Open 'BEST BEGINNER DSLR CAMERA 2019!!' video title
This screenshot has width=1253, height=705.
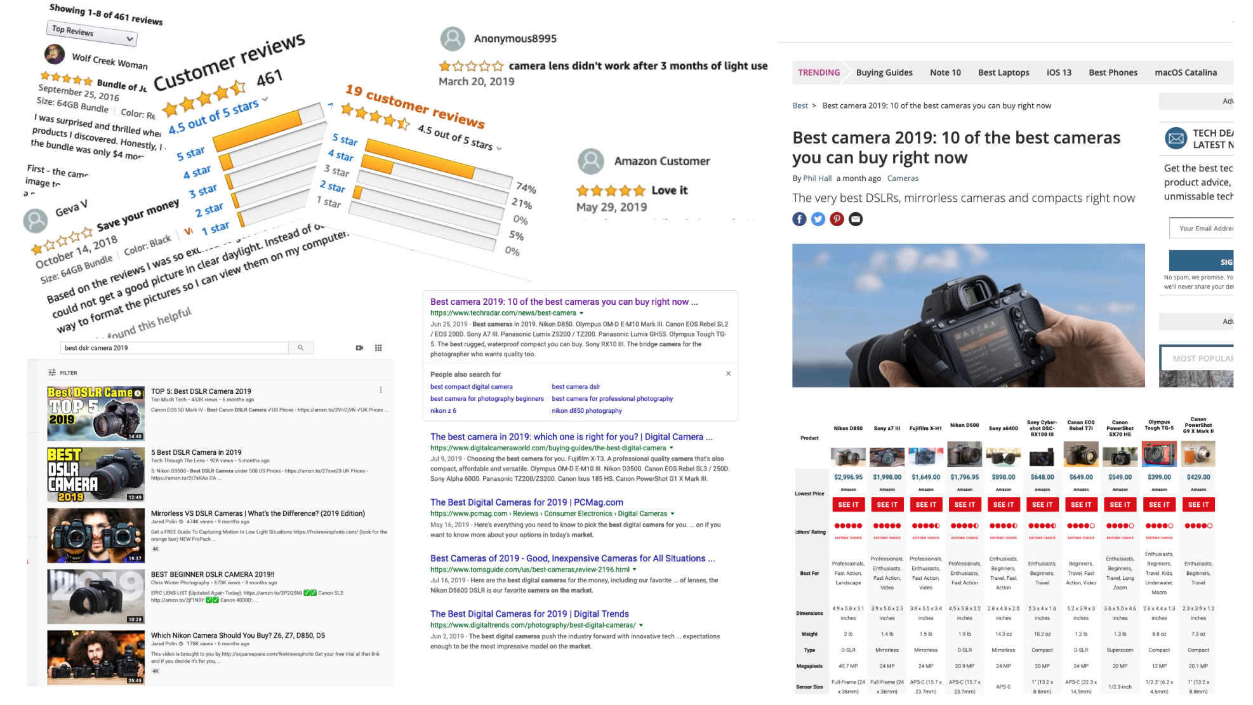pyautogui.click(x=213, y=575)
